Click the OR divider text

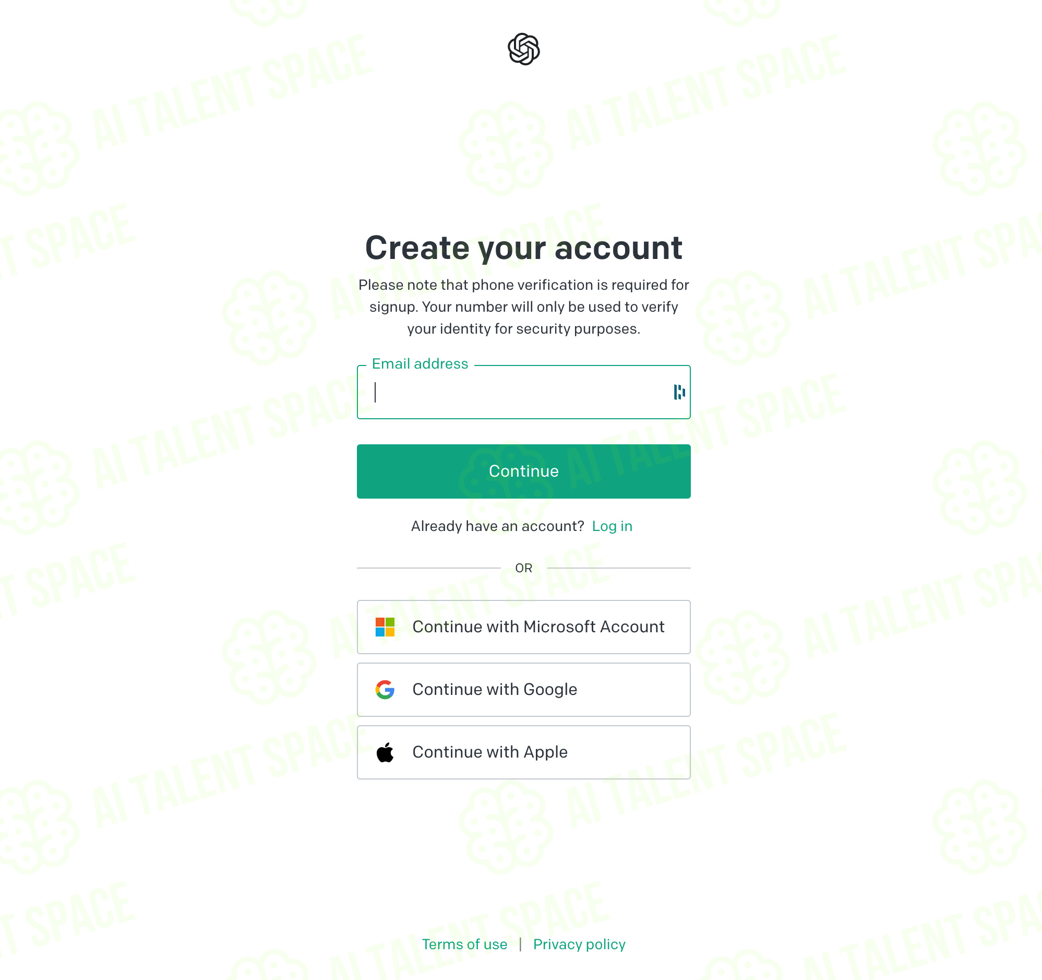(x=524, y=568)
